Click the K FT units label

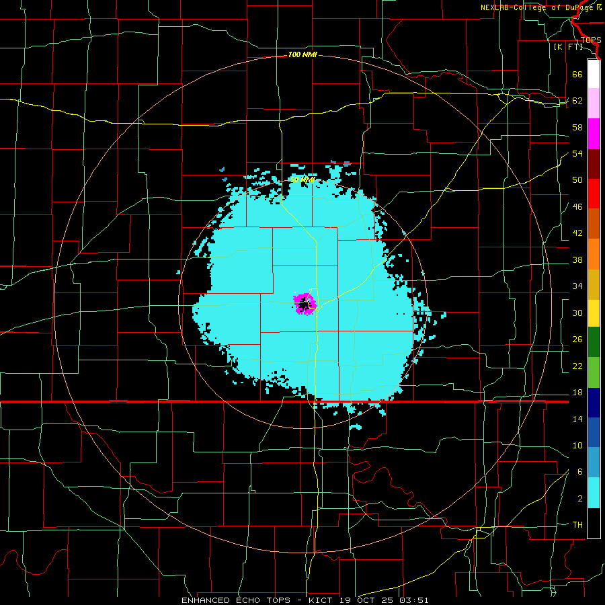568,47
